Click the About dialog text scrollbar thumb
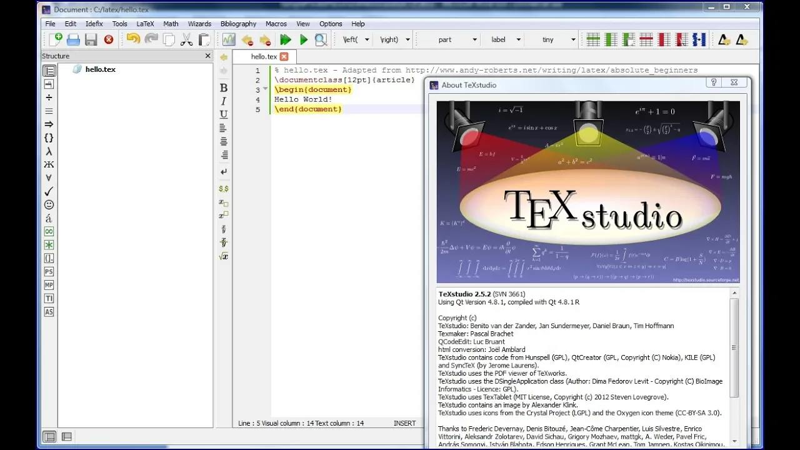The image size is (800, 450). pyautogui.click(x=734, y=347)
